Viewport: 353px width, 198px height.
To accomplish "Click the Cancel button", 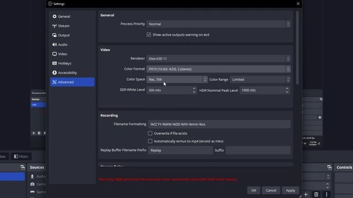I will tap(271, 190).
